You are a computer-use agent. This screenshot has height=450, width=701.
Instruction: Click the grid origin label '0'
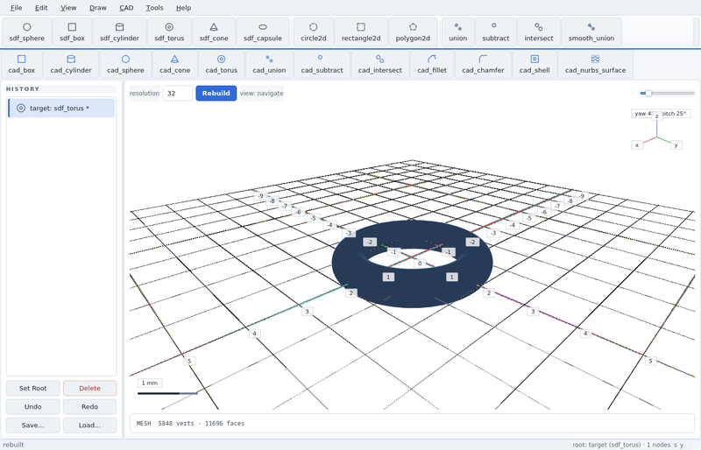tap(420, 264)
